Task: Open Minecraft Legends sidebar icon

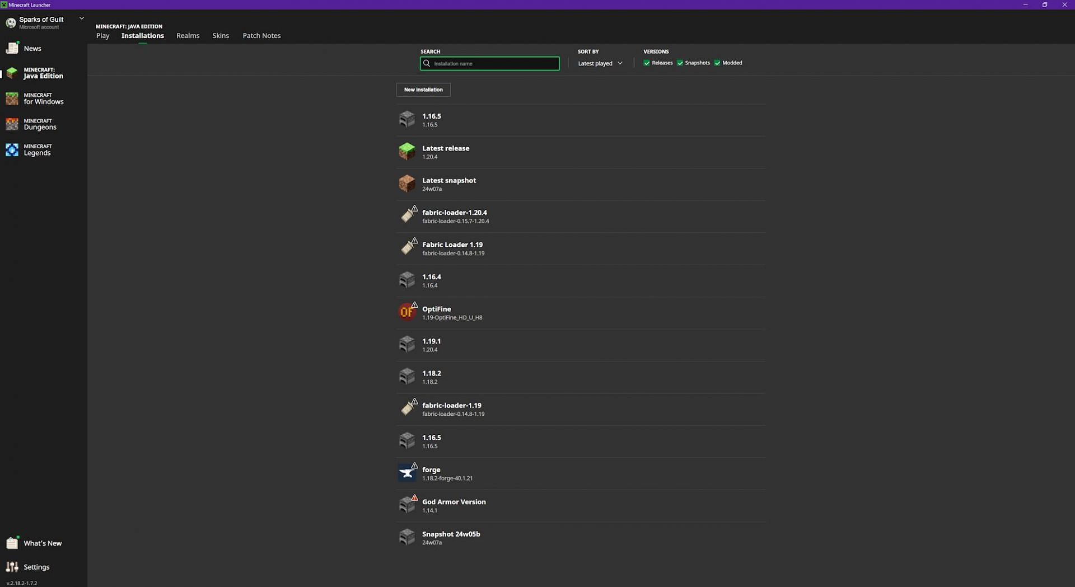Action: click(12, 150)
